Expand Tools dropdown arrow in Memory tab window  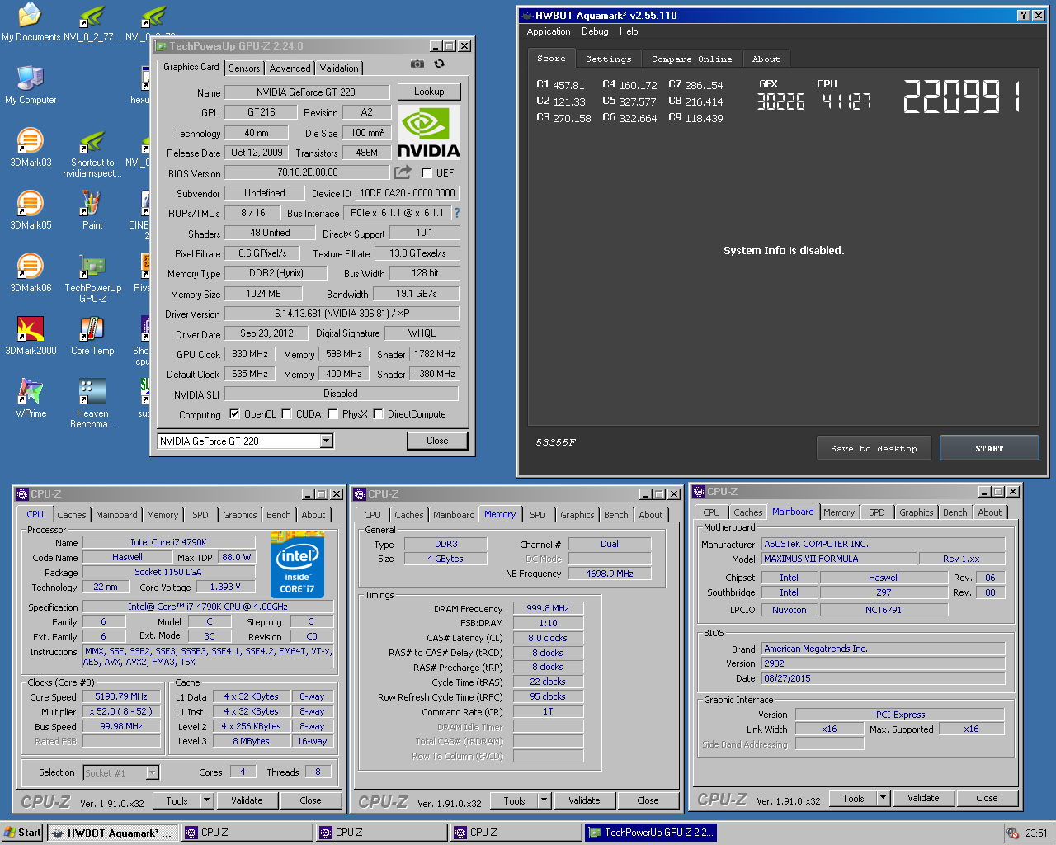click(x=544, y=800)
